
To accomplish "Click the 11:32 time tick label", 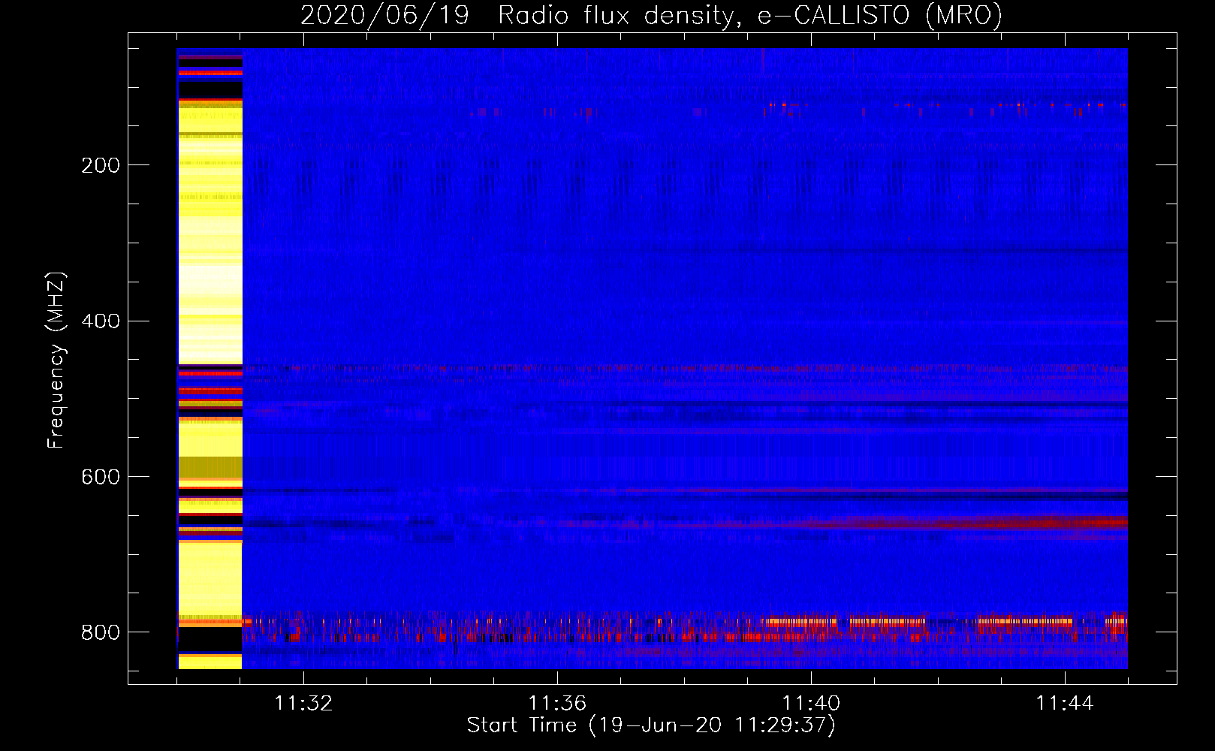I will [303, 704].
